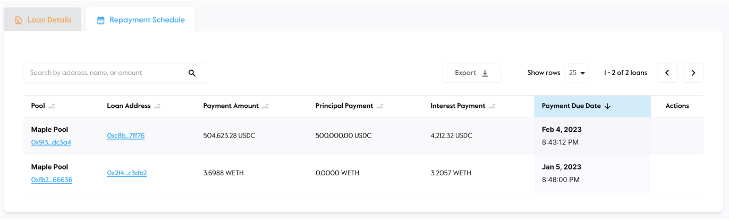Click the Pool column sort icon
Viewport: 729px width, 221px height.
tap(52, 106)
